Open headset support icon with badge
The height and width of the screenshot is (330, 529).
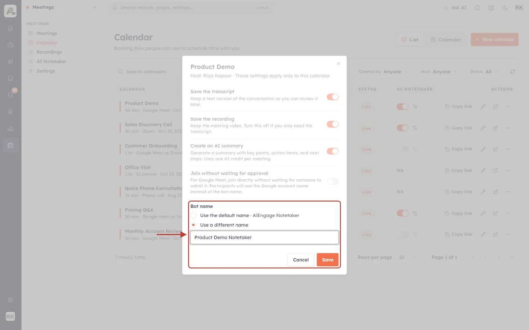10,95
